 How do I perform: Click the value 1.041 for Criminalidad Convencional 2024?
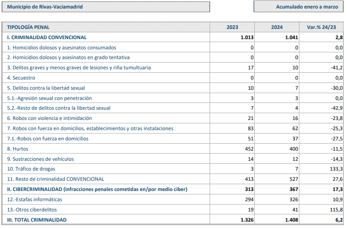(x=291, y=37)
